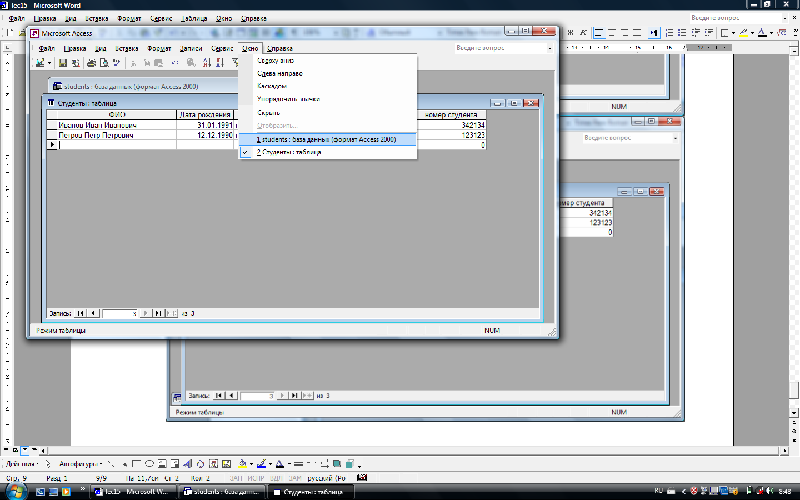Apply bold (Ж) in Word toolbar

[x=571, y=33]
